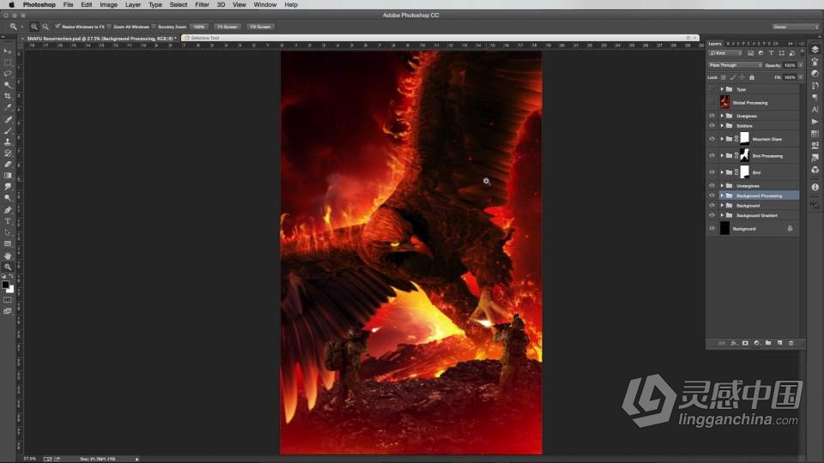Select the Gradient tool

click(8, 175)
